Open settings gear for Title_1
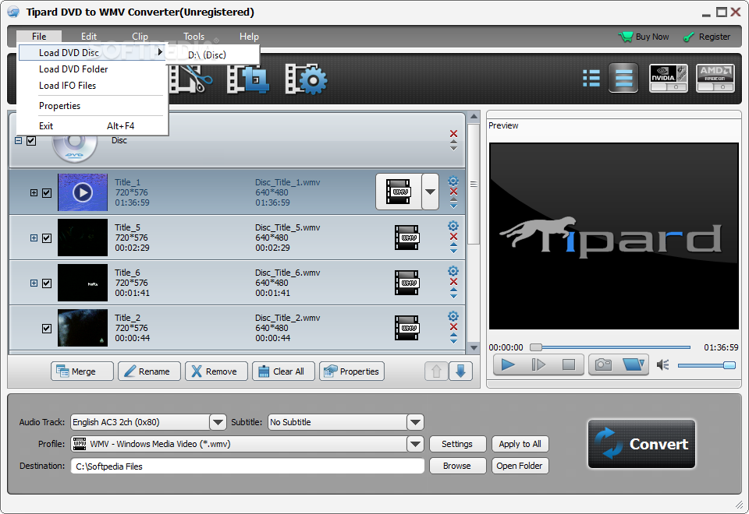 click(x=453, y=181)
